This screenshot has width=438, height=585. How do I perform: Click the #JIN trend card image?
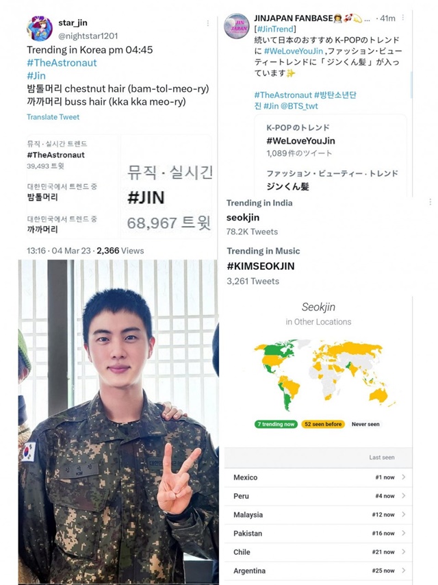click(x=167, y=186)
